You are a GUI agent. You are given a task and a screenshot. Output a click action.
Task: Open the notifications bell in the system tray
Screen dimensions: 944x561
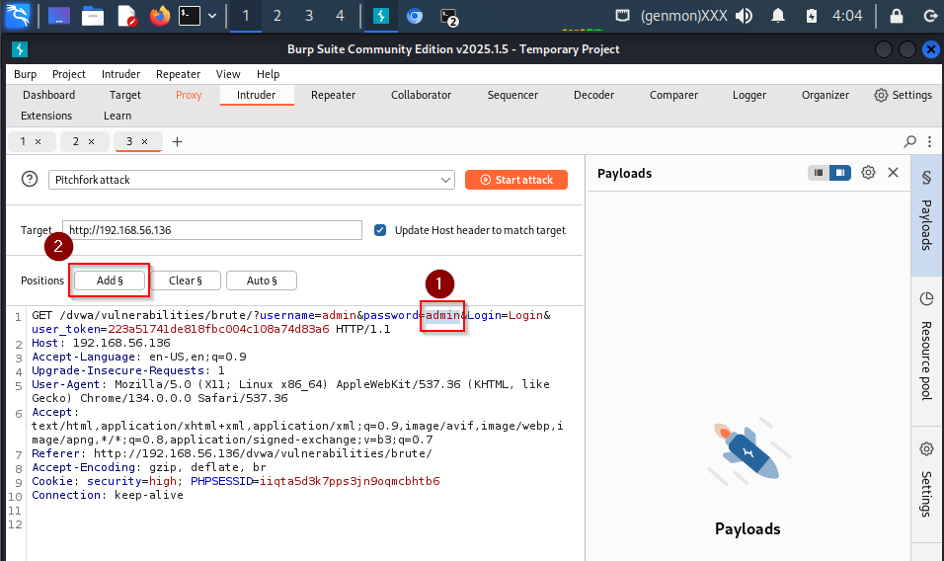[778, 16]
